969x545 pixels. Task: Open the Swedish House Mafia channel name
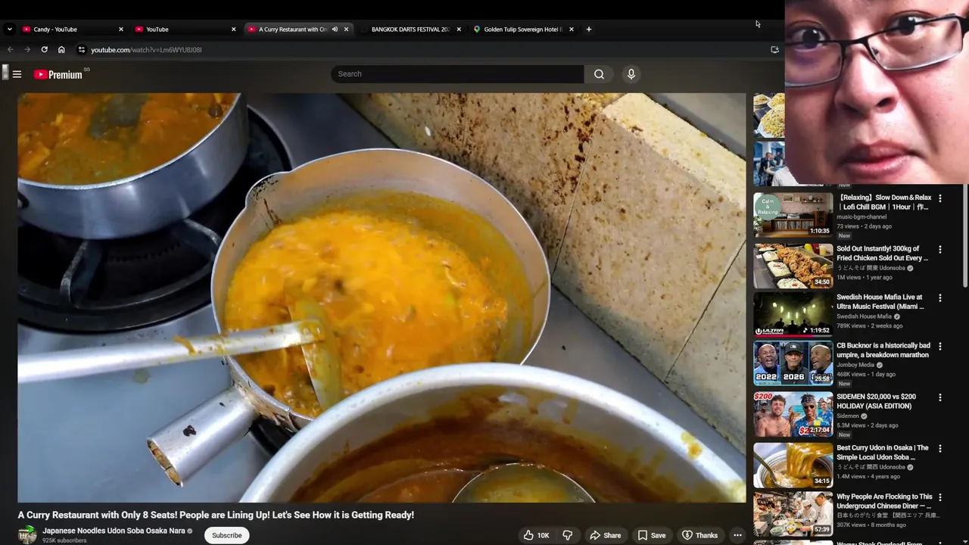[x=864, y=316]
